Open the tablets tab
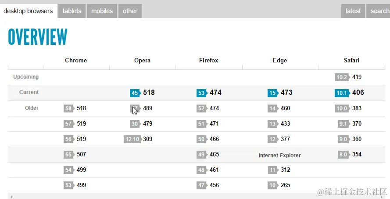This screenshot has height=199, width=390. [72, 11]
